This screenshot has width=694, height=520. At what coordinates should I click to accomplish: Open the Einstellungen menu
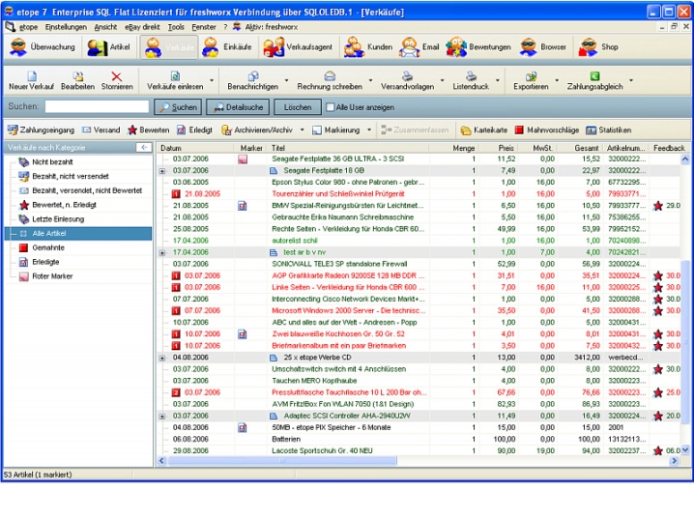point(66,27)
